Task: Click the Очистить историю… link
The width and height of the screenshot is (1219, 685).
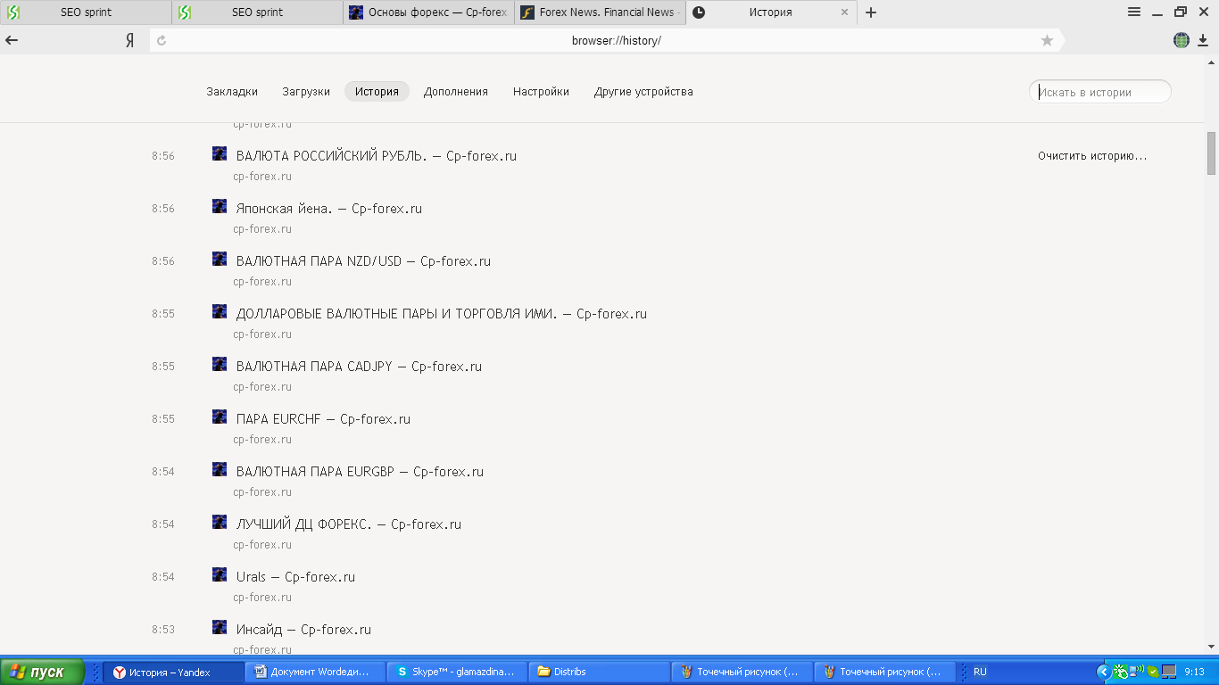Action: [x=1092, y=156]
